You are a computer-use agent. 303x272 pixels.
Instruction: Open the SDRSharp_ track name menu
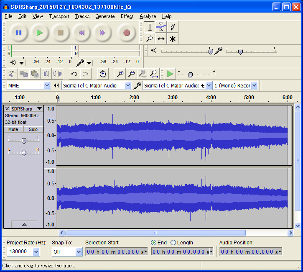27,109
